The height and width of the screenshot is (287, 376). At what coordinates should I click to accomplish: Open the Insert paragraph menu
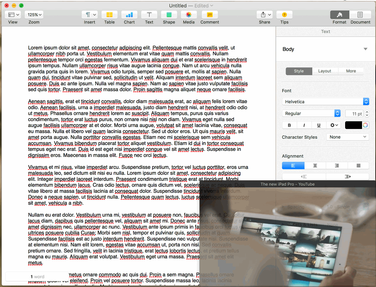coord(90,15)
